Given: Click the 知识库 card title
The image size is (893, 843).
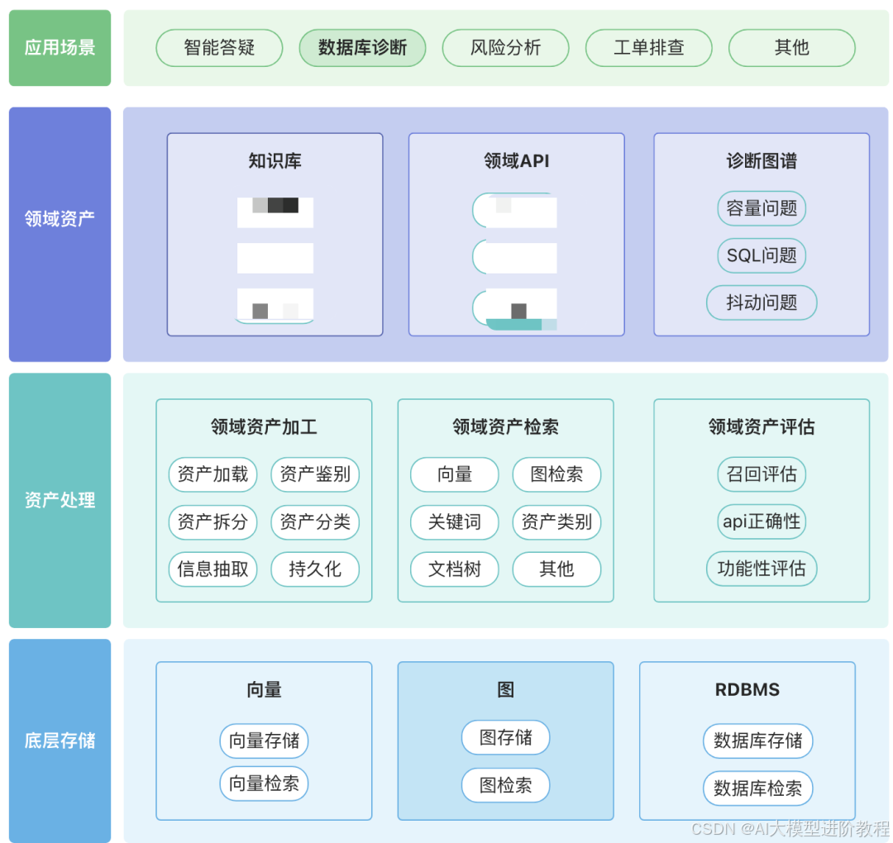Looking at the screenshot, I should coord(275,161).
